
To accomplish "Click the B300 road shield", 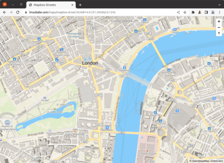I will pos(191,146).
